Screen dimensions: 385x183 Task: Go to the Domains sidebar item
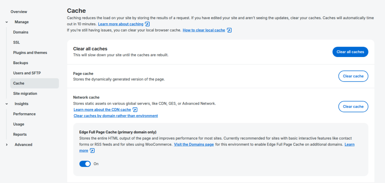(21, 32)
